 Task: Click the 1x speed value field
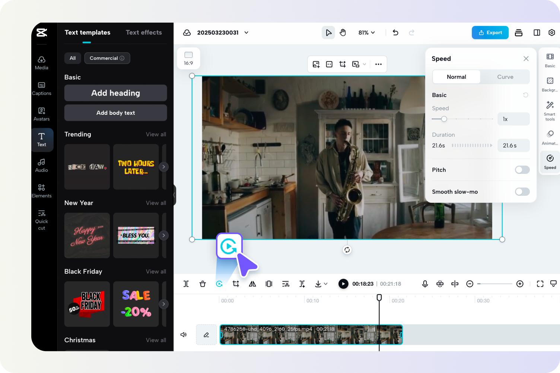pyautogui.click(x=513, y=119)
